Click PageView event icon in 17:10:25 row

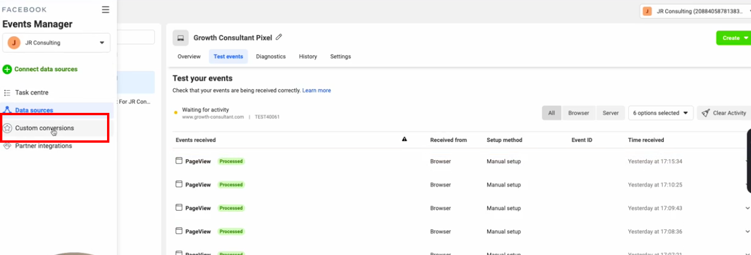179,184
